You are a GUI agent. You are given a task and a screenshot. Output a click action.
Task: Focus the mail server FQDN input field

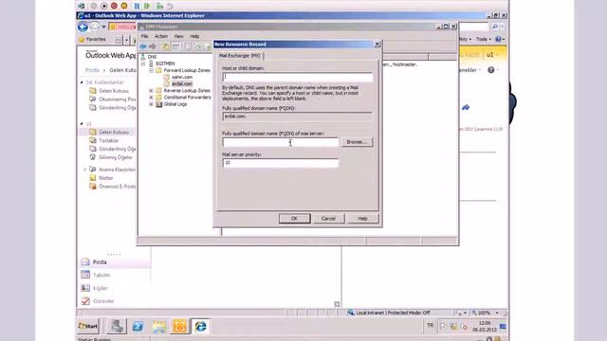pyautogui.click(x=281, y=142)
